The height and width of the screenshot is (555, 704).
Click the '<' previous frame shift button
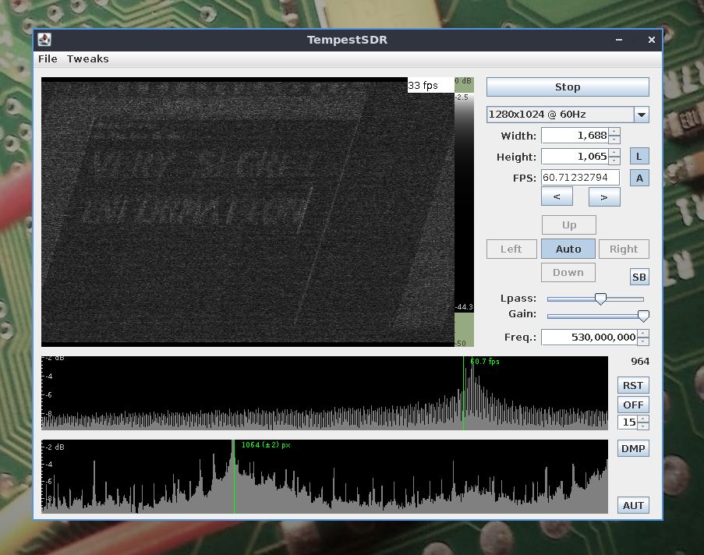(x=557, y=197)
